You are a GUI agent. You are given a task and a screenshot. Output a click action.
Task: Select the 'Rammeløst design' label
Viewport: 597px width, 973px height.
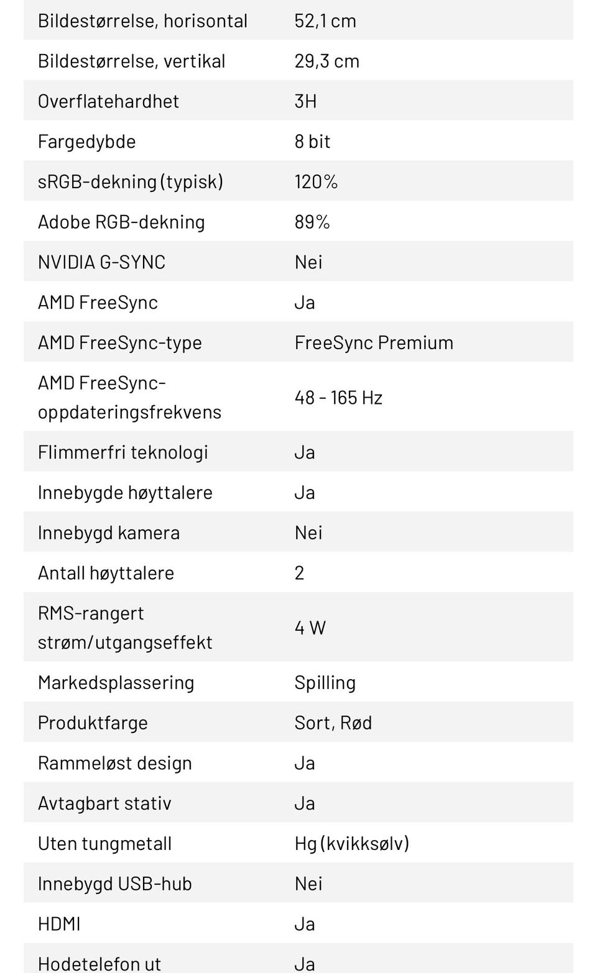(x=114, y=763)
